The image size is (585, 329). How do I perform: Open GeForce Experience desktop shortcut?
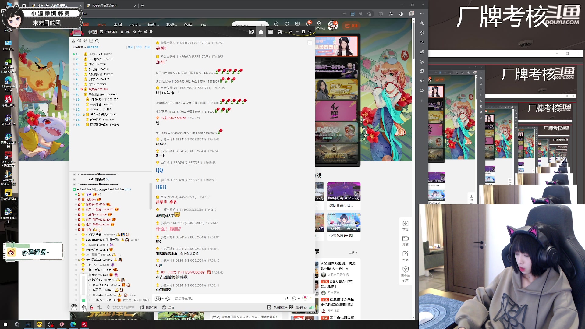[8, 66]
